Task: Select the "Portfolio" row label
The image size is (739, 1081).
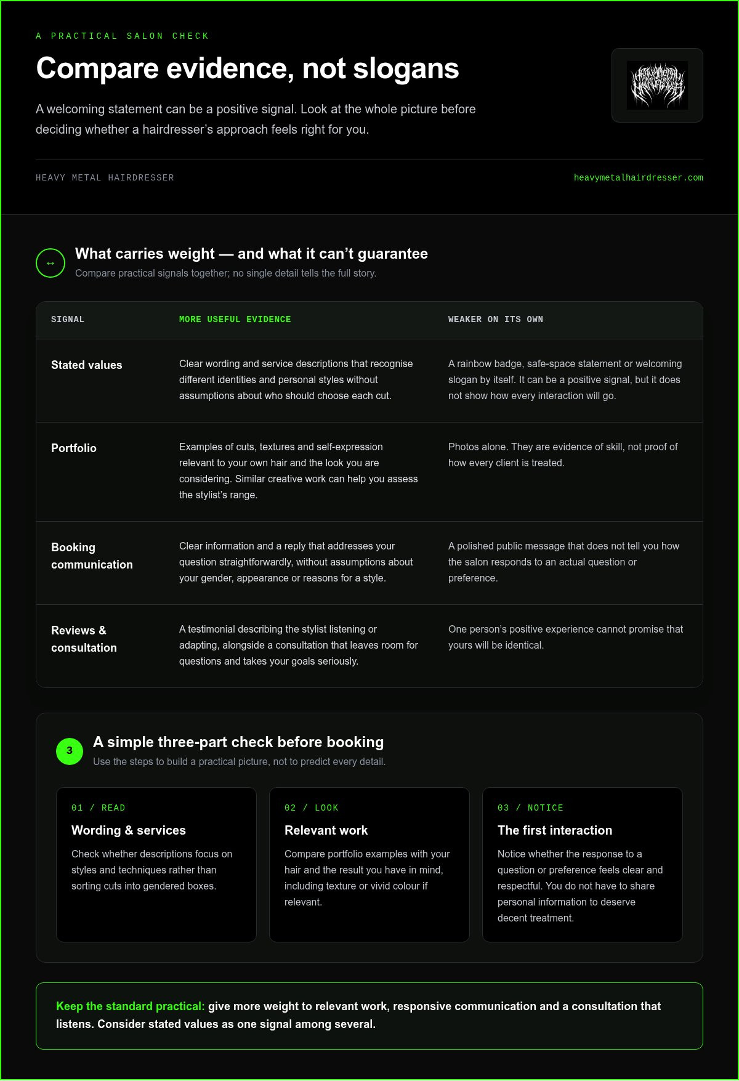Action: tap(74, 448)
